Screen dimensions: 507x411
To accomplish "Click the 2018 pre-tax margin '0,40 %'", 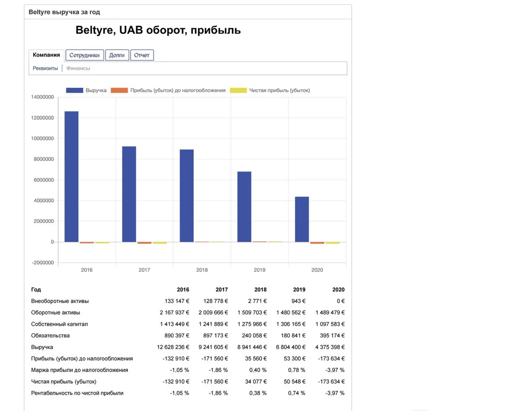I will (258, 370).
